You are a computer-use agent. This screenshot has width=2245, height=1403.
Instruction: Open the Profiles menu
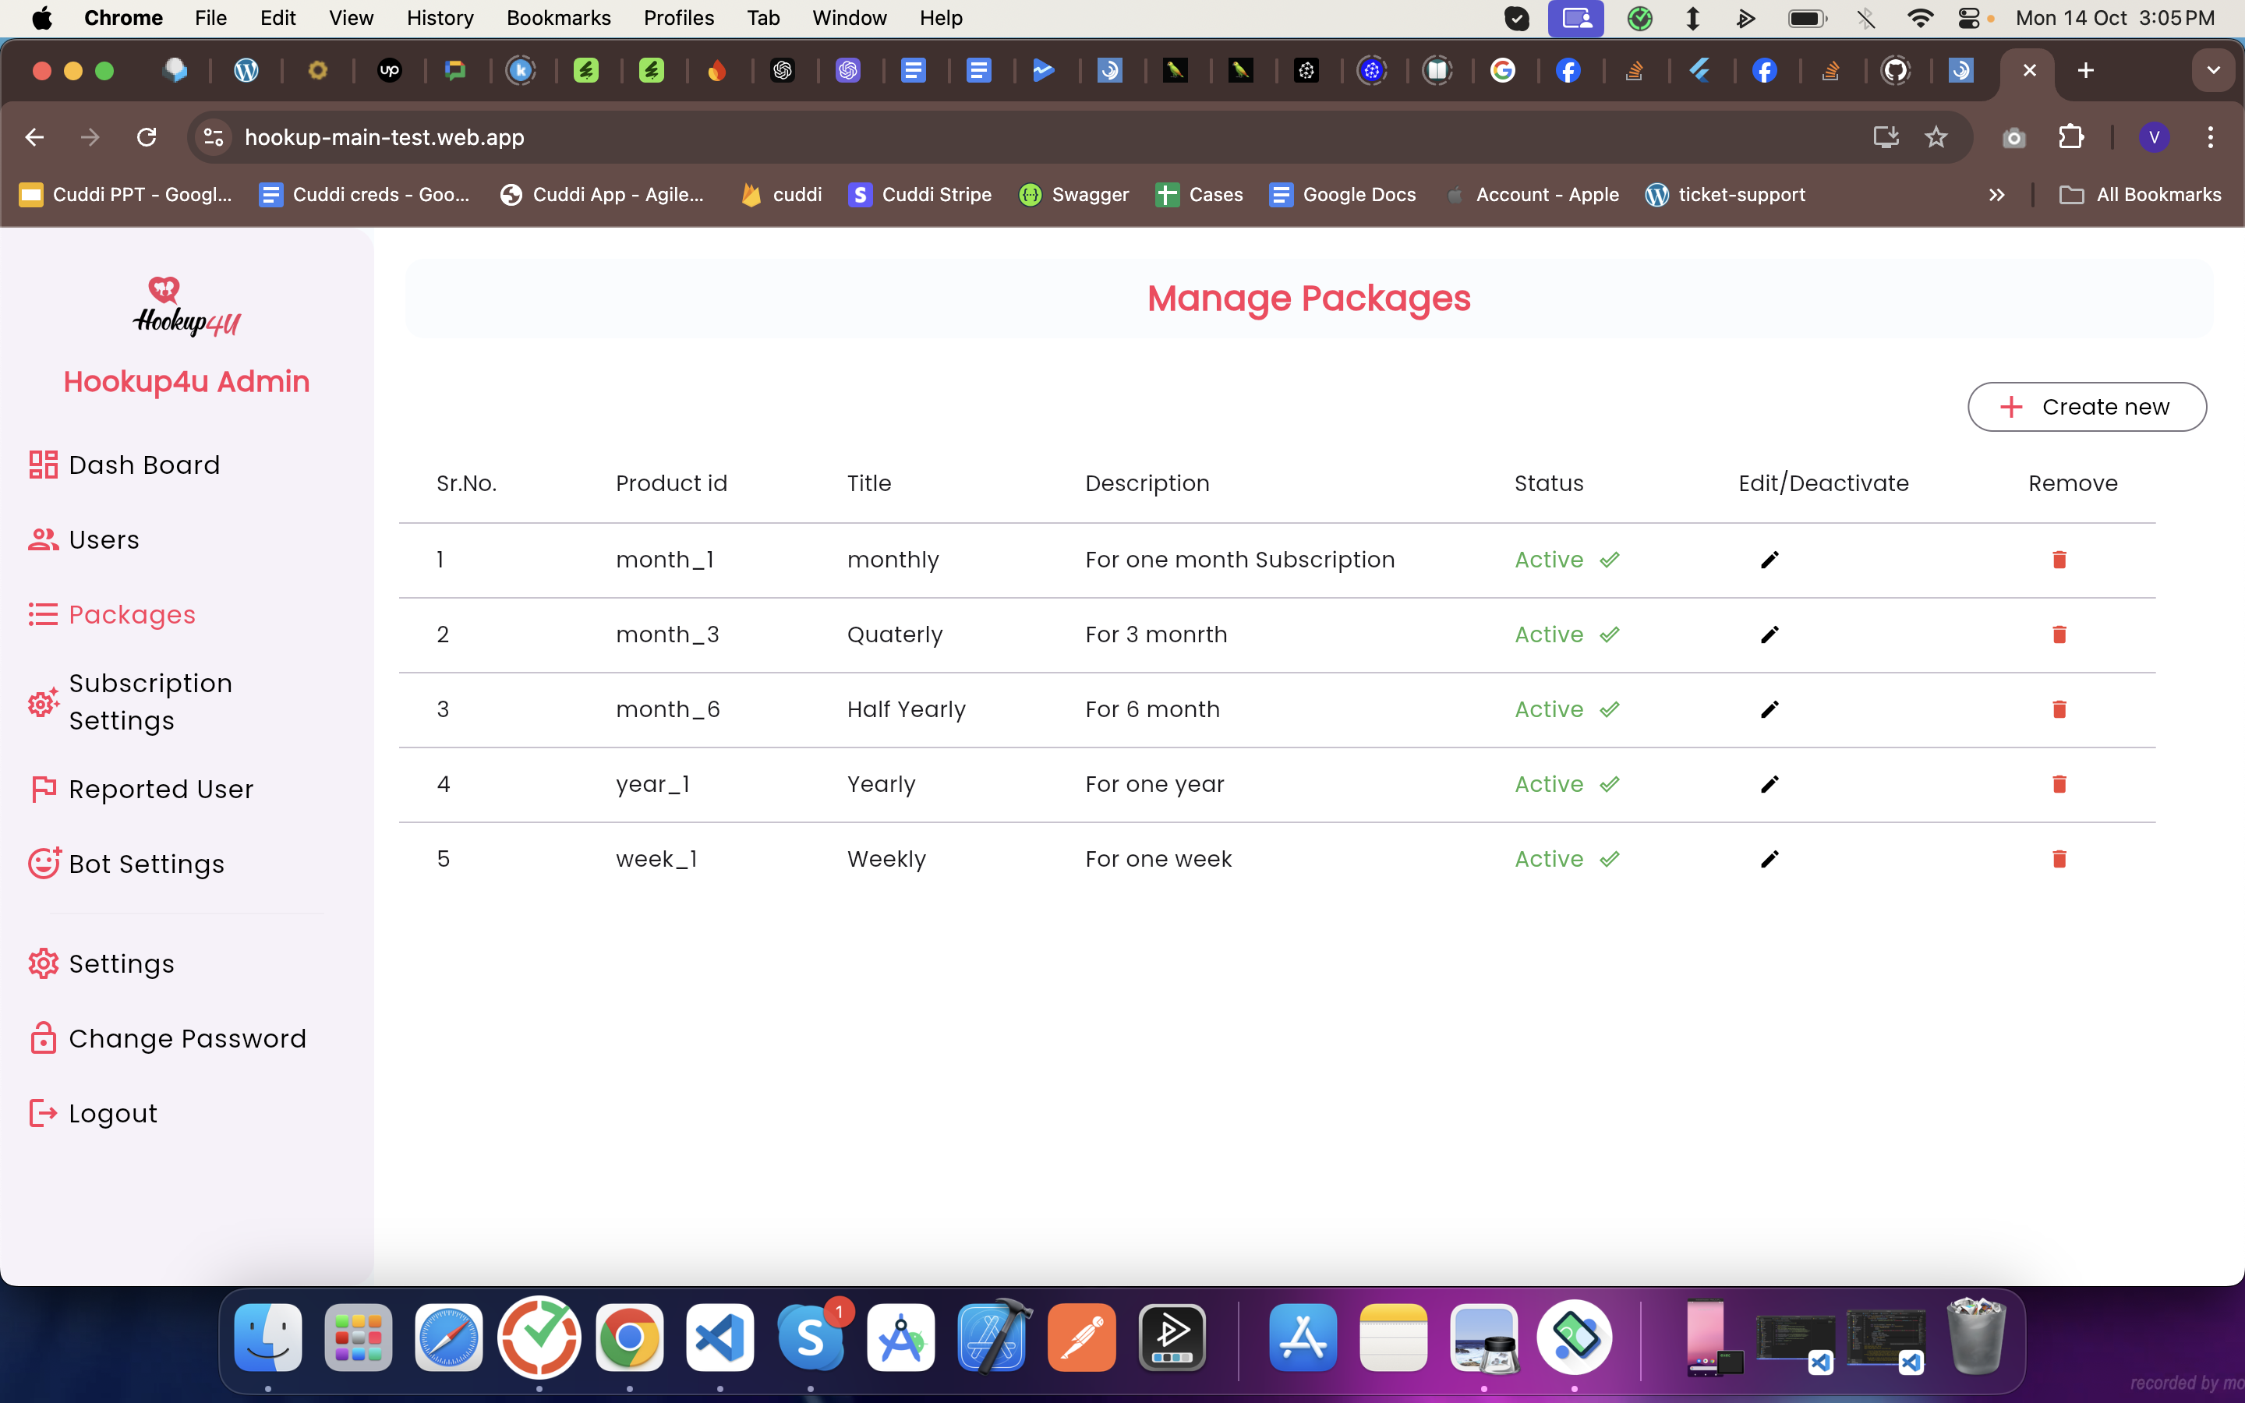pyautogui.click(x=678, y=18)
